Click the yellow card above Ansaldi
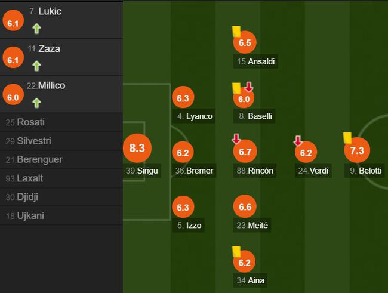388x293 pixels. point(236,30)
